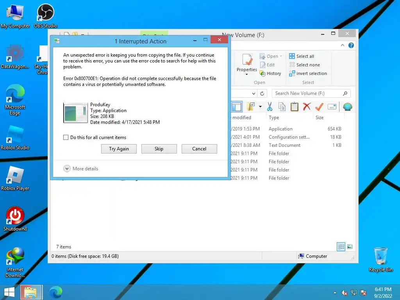This screenshot has width=400, height=300.
Task: Click the Action Center flag tray icon
Action: click(x=363, y=293)
